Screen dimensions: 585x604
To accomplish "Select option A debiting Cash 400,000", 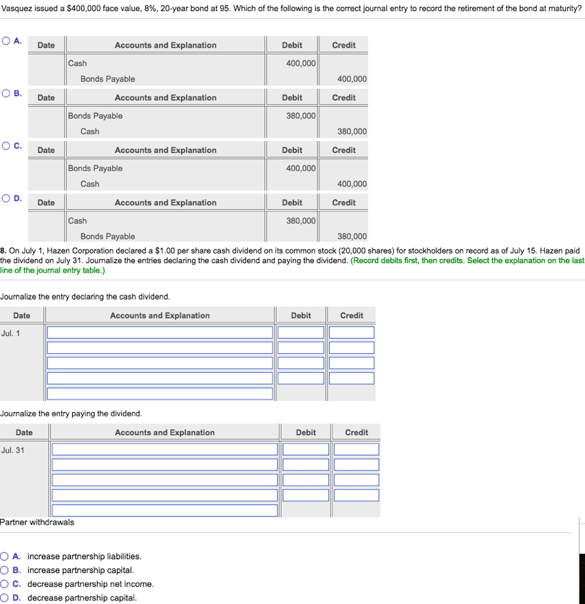I will pos(6,41).
